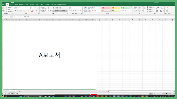Viewport: 177px width, 99px height.
Task: Click the increase indent icon
Action: [x=51, y=11]
